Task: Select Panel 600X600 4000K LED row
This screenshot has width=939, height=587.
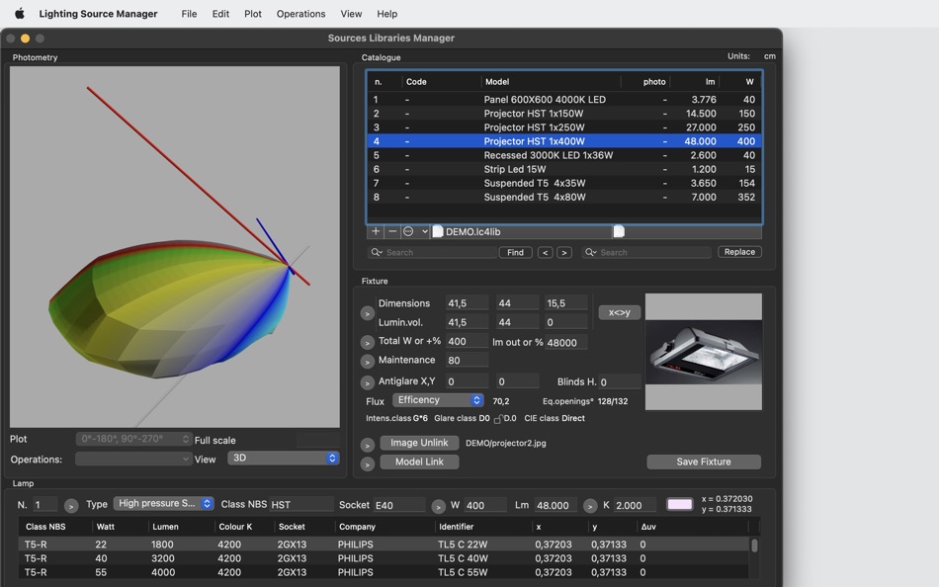Action: click(x=564, y=100)
